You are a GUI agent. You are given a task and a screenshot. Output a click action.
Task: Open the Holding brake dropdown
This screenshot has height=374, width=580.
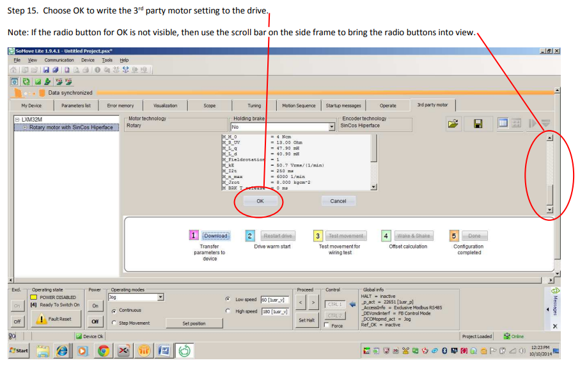[x=331, y=127]
